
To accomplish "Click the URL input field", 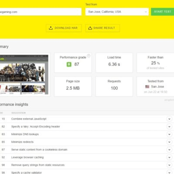I will click(40, 12).
